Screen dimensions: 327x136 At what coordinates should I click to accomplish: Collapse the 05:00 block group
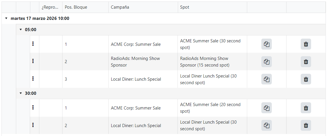point(21,30)
